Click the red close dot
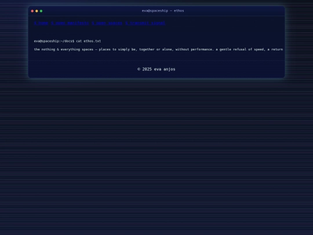The height and width of the screenshot is (235, 313). point(32,11)
